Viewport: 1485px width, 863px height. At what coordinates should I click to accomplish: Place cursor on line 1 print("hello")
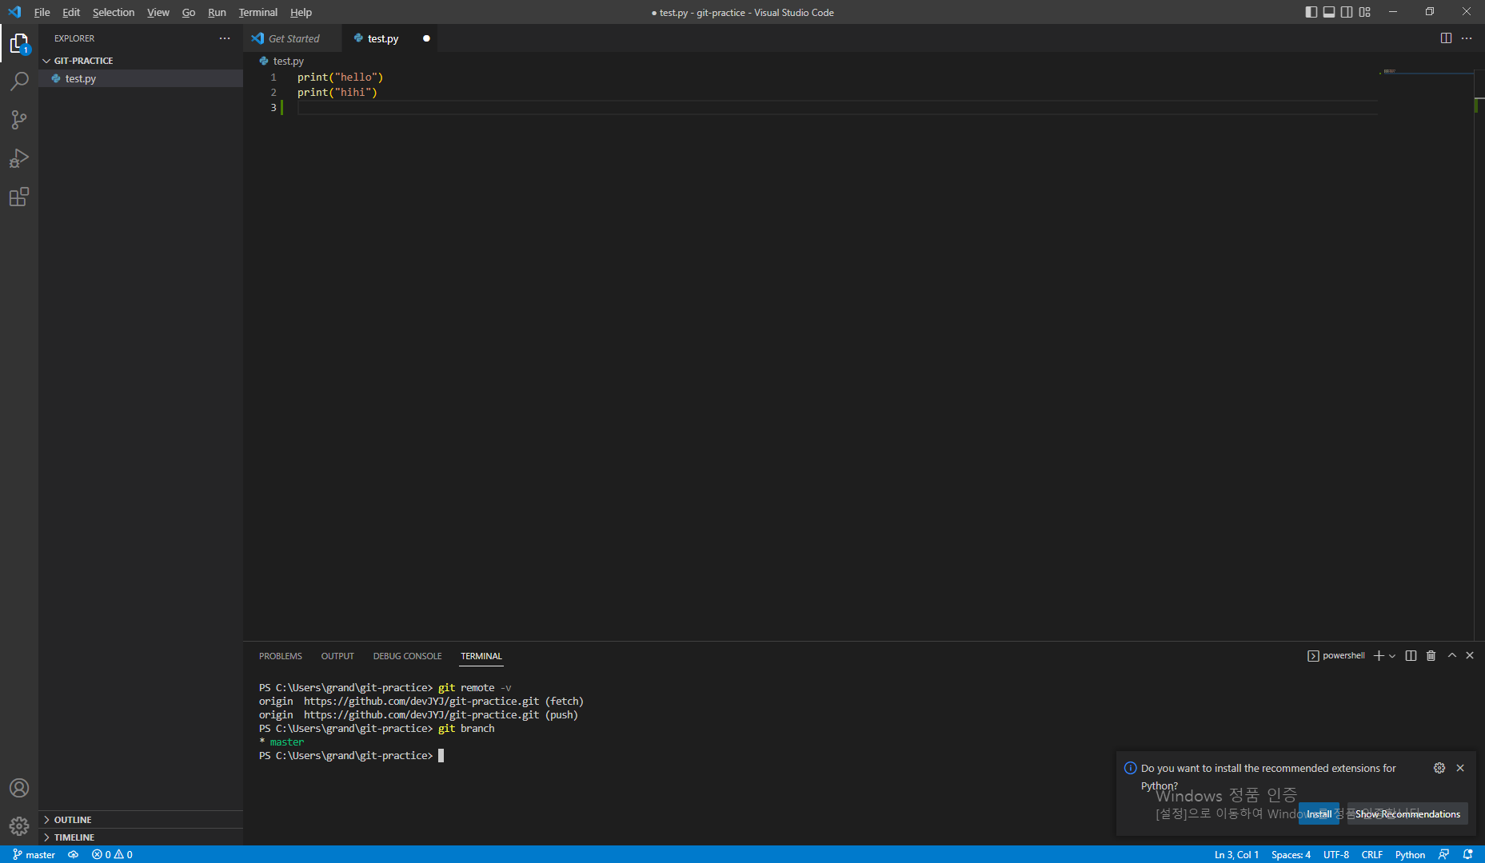[x=340, y=78]
